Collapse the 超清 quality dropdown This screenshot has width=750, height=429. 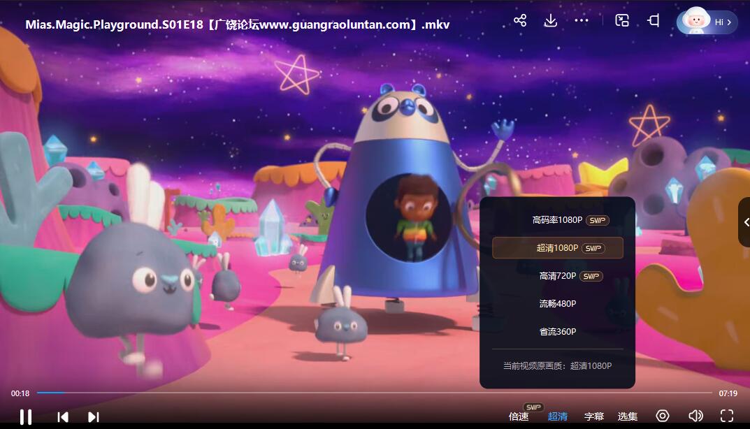tap(557, 416)
